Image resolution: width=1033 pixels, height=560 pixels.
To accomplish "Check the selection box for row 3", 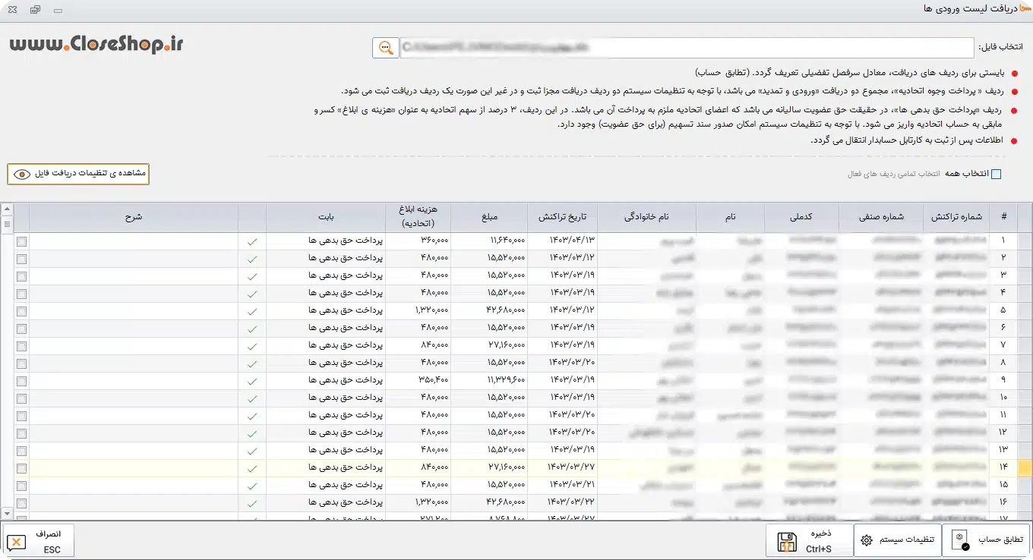I will pyautogui.click(x=21, y=276).
